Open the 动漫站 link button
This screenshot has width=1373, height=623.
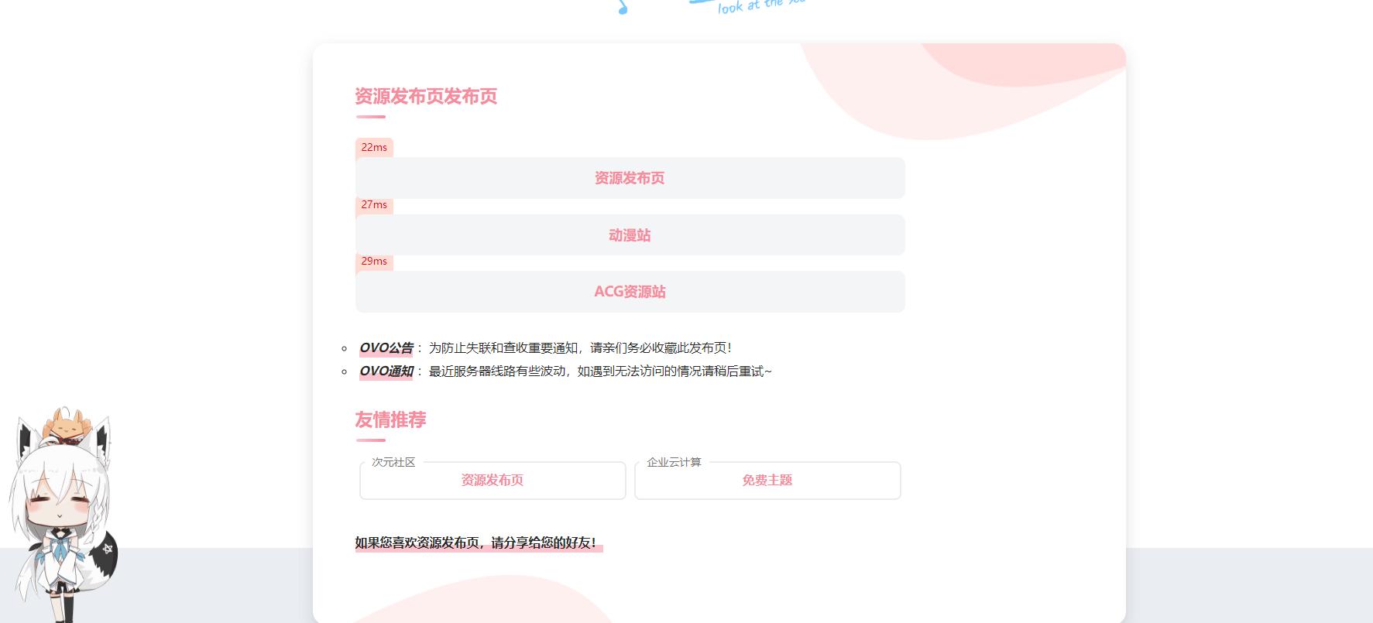tap(630, 235)
